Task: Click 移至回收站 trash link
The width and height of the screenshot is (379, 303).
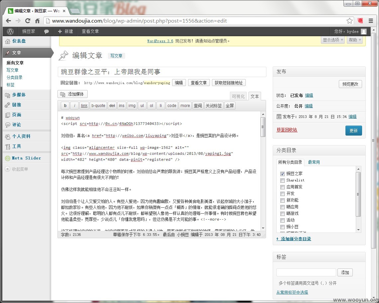Action: (287, 130)
